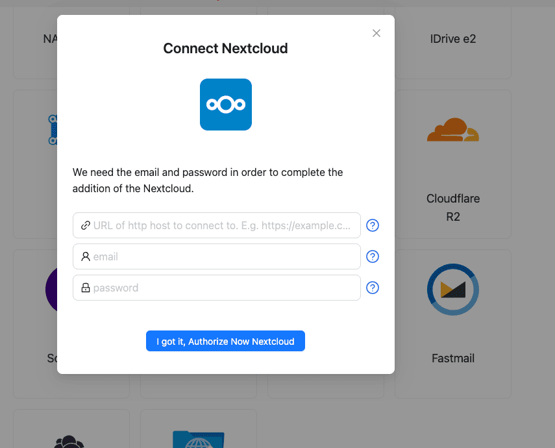555x448 pixels.
Task: Dismiss the Connect Nextcloud dialog
Action: (x=376, y=33)
